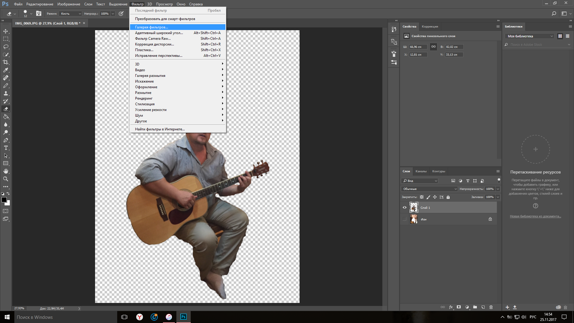This screenshot has width=574, height=323.
Task: Toggle Quick Mask mode
Action: point(6,211)
